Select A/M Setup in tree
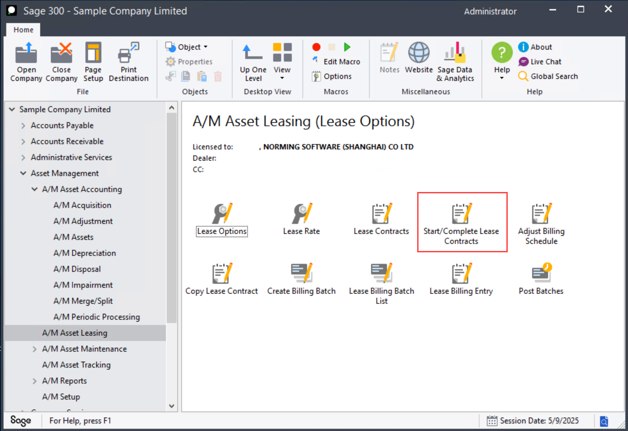Image resolution: width=628 pixels, height=431 pixels. 61,397
